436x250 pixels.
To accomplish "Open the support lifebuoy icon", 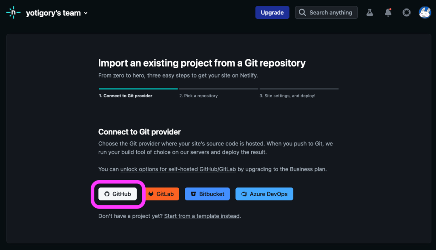I will (x=406, y=12).
